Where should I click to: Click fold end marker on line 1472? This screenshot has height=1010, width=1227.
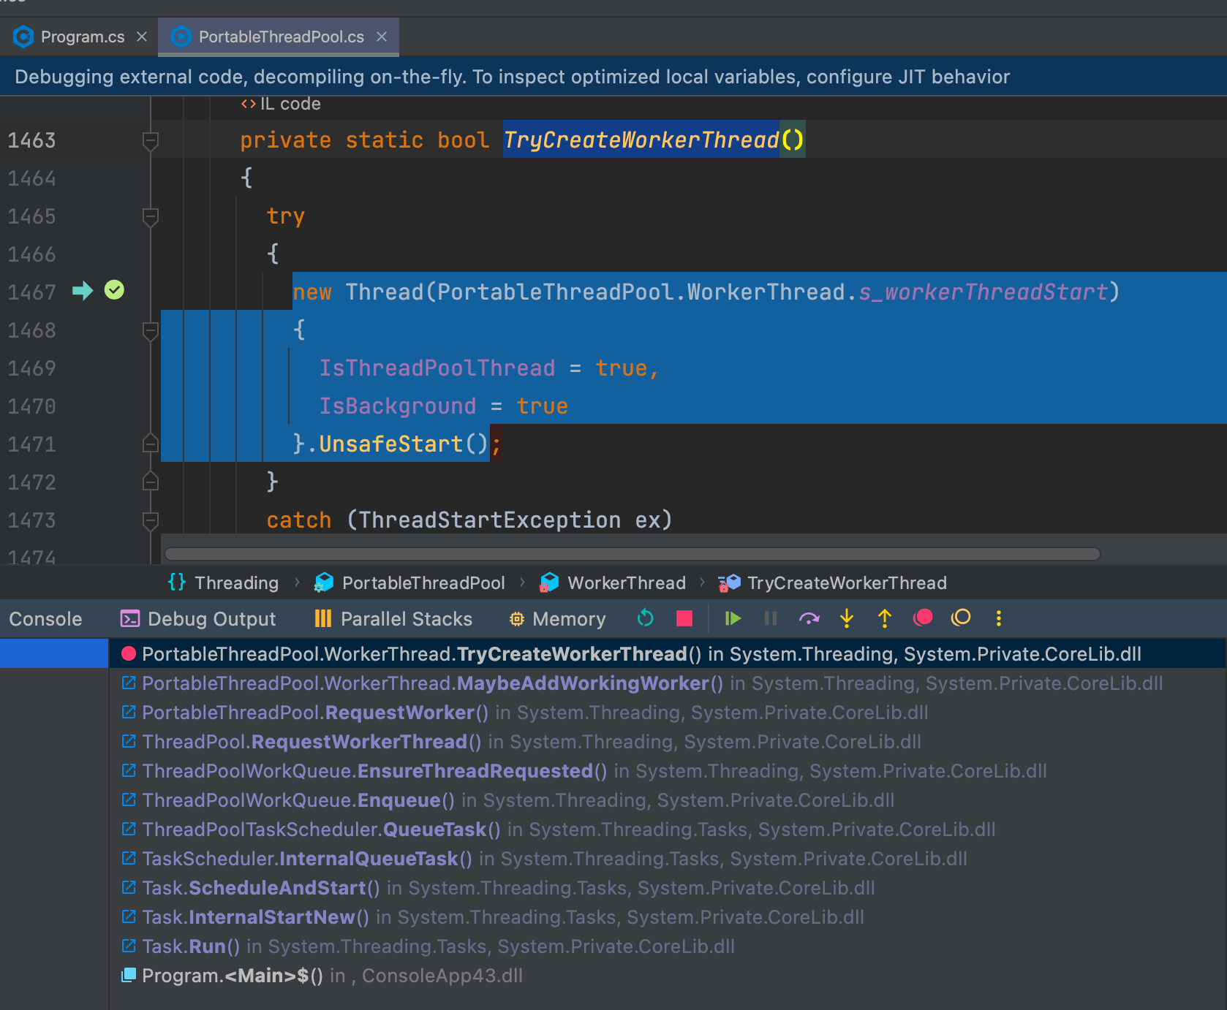coord(151,482)
